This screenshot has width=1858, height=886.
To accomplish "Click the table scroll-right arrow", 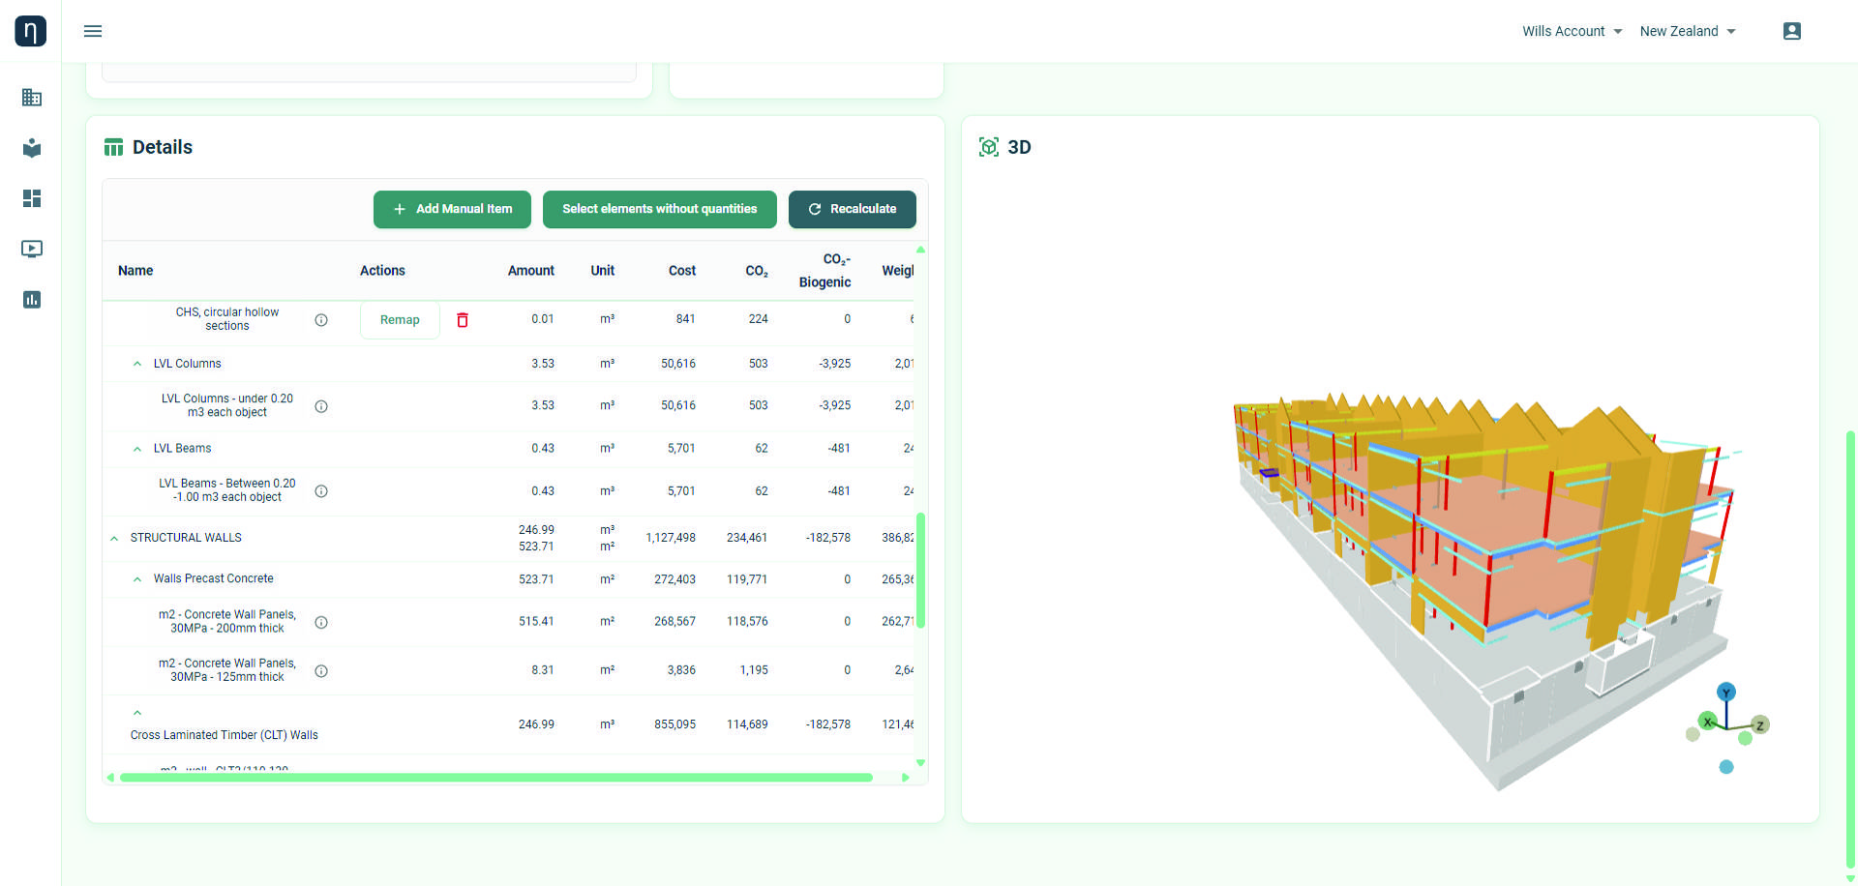I will coord(906,778).
